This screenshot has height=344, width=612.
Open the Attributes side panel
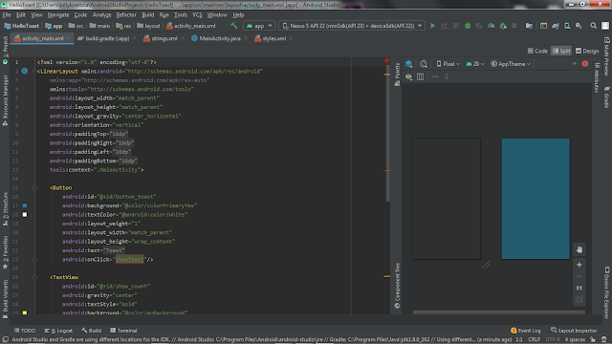(x=597, y=78)
